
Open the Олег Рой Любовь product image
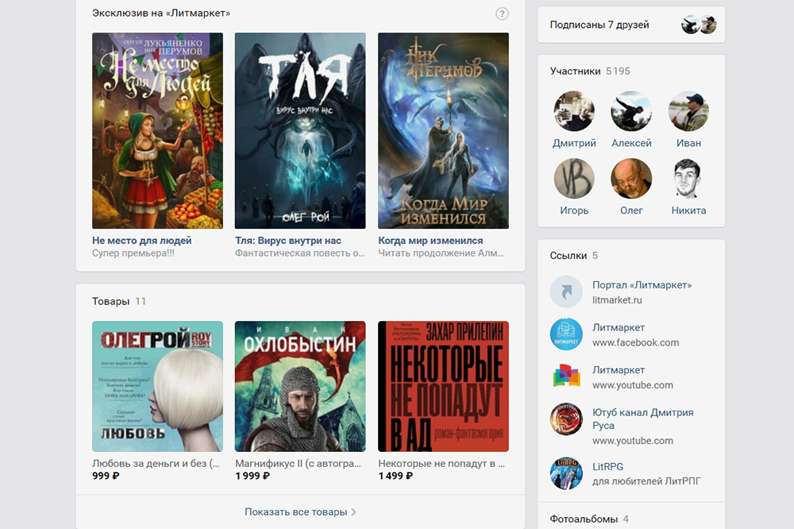tap(157, 386)
